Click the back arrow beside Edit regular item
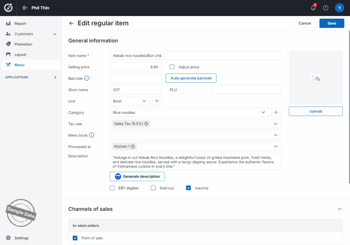The height and width of the screenshot is (245, 350). 71,23
